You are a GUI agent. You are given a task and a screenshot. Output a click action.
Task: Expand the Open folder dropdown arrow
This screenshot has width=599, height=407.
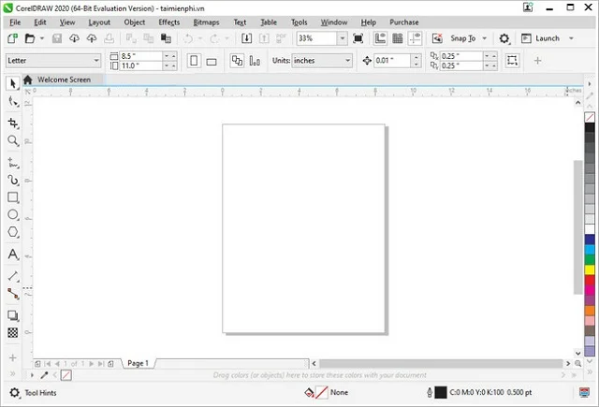pyautogui.click(x=42, y=38)
